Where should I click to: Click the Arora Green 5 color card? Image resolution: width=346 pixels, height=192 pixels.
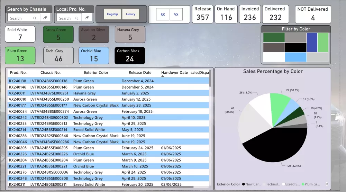(x=58, y=34)
